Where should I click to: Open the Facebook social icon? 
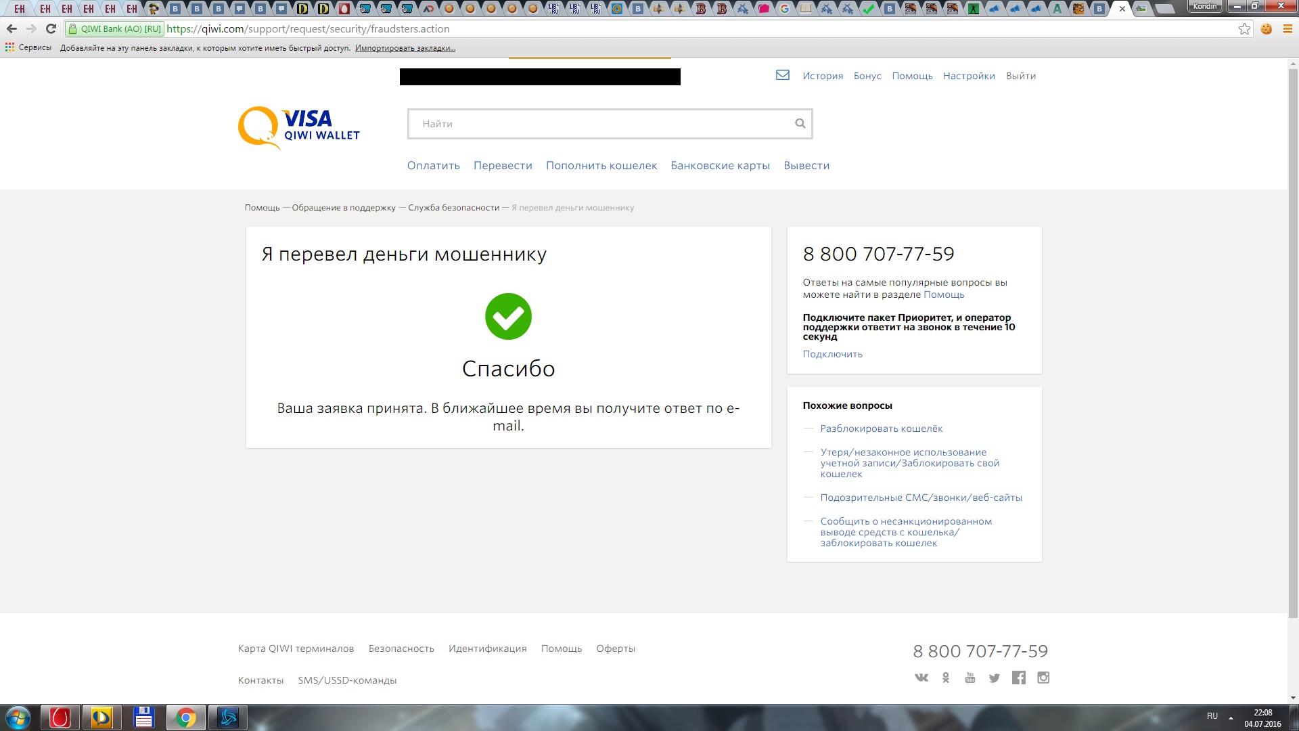1018,678
